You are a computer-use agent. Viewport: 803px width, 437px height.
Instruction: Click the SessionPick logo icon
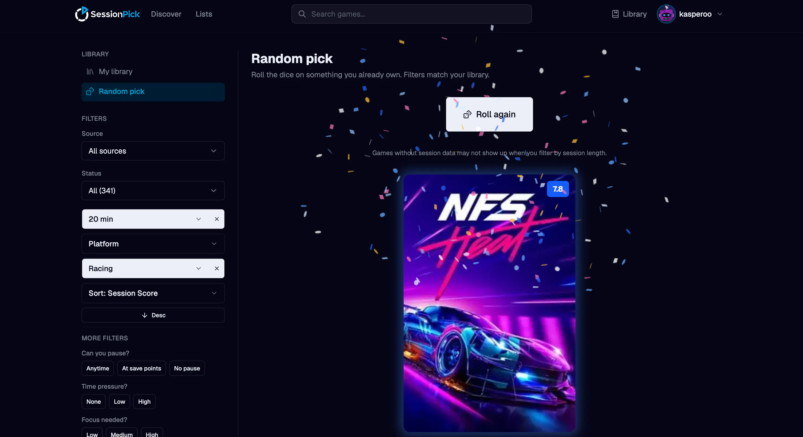82,14
